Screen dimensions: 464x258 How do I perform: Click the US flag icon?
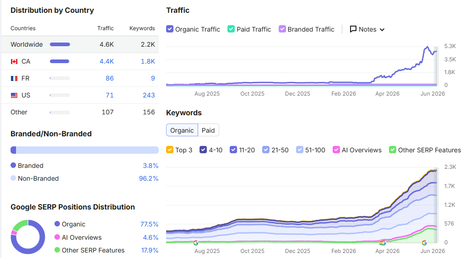tap(14, 95)
